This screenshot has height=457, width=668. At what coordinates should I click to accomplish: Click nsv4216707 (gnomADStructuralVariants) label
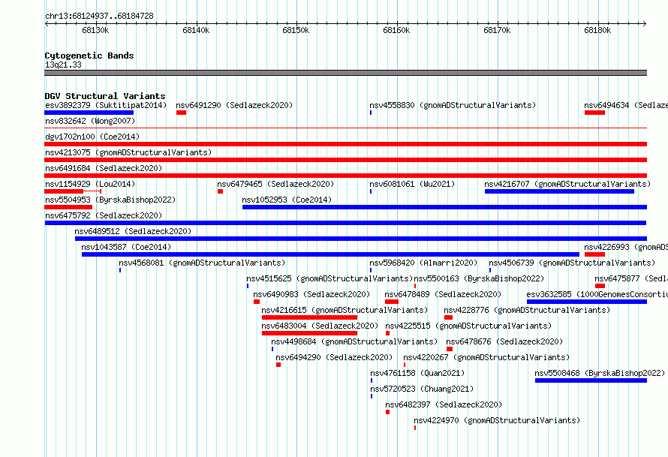coord(567,184)
